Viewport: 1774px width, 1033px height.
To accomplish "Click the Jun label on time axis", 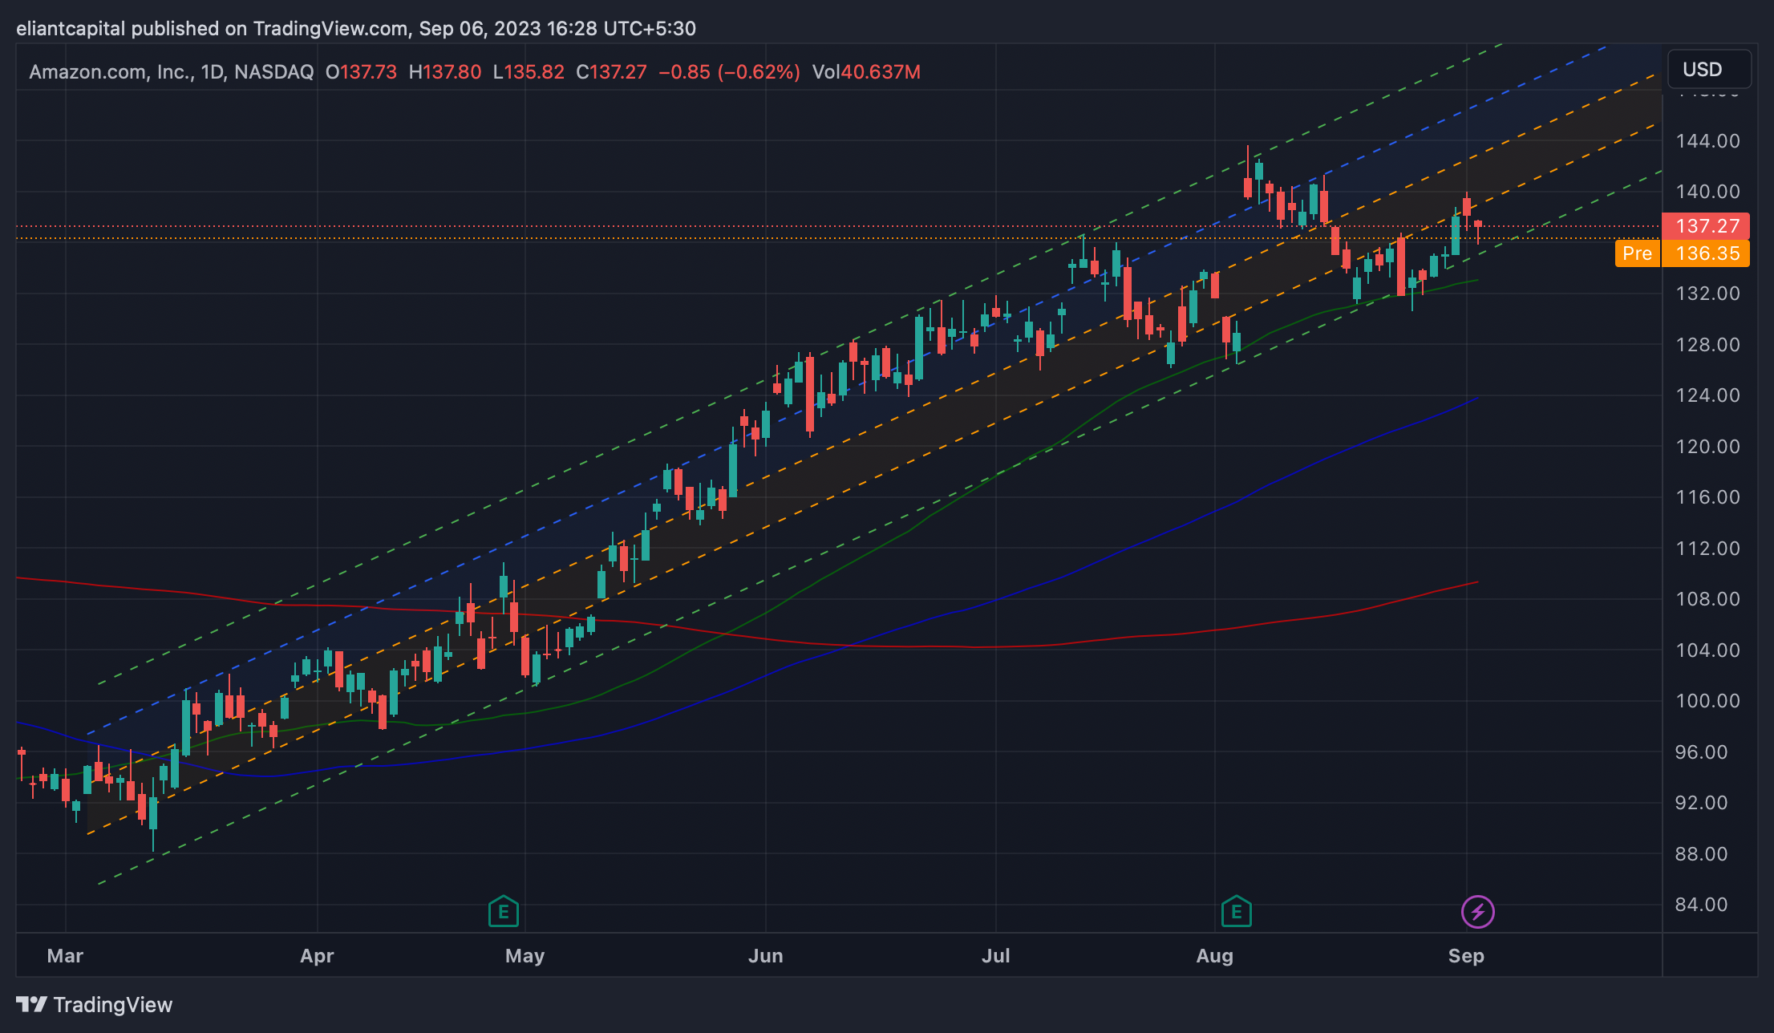I will click(765, 956).
